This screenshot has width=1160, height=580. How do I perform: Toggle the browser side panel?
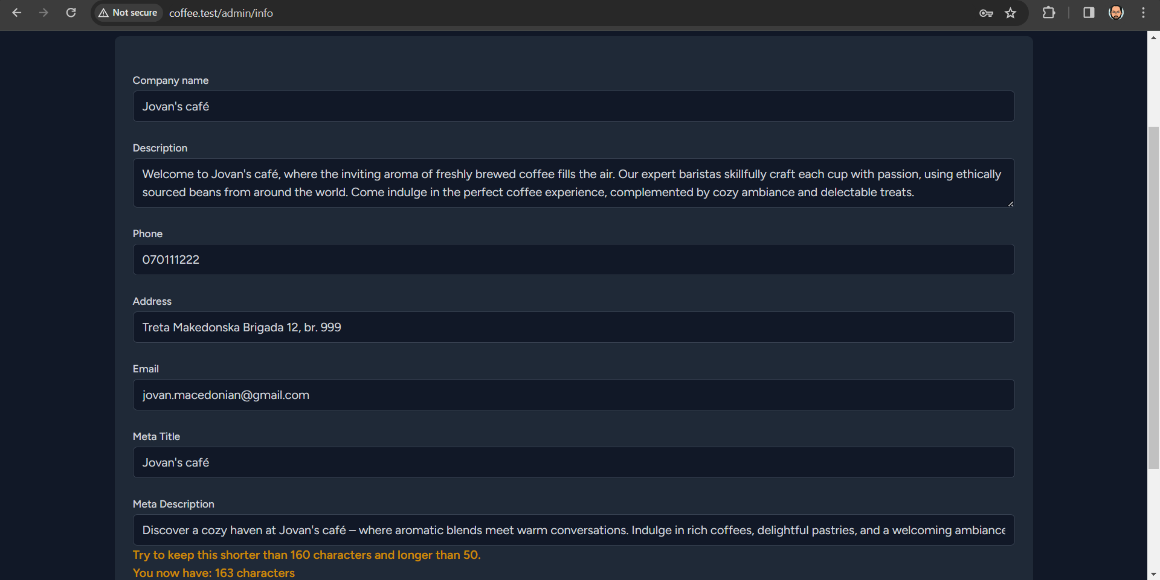1089,13
